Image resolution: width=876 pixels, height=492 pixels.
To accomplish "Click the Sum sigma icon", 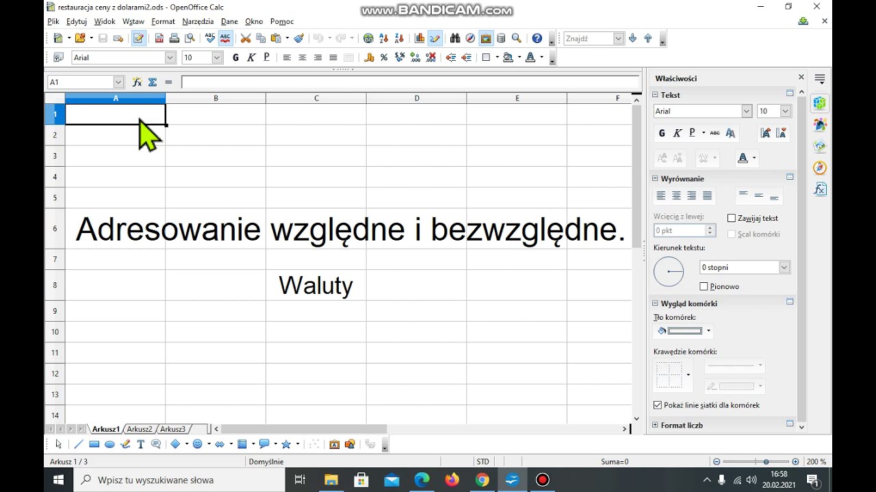I will click(x=153, y=82).
